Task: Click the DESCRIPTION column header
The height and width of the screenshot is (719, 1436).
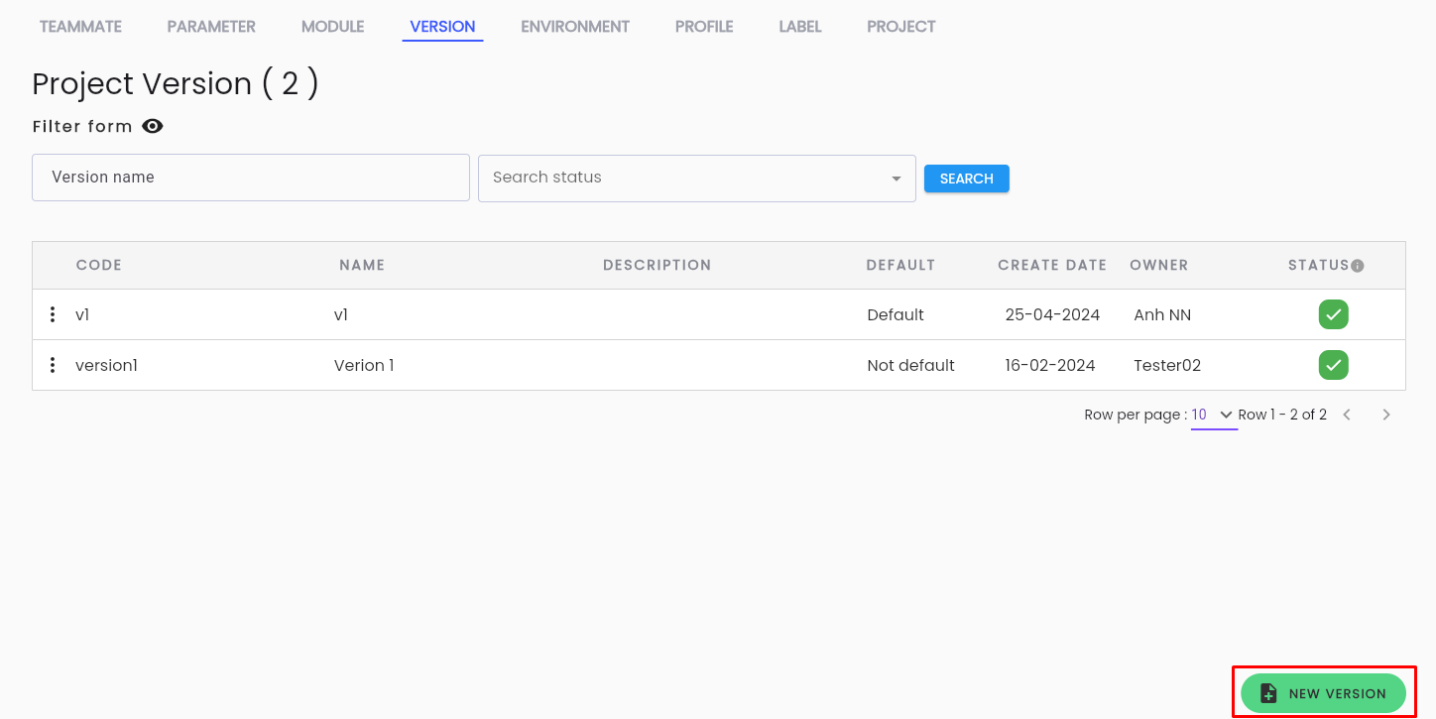Action: [x=658, y=265]
